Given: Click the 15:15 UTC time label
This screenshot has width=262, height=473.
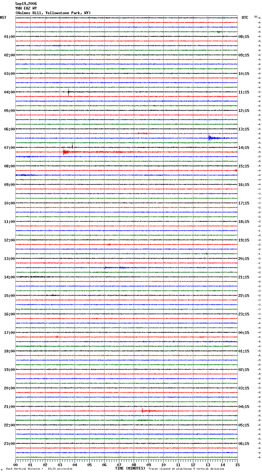Looking at the screenshot, I should pos(244,166).
